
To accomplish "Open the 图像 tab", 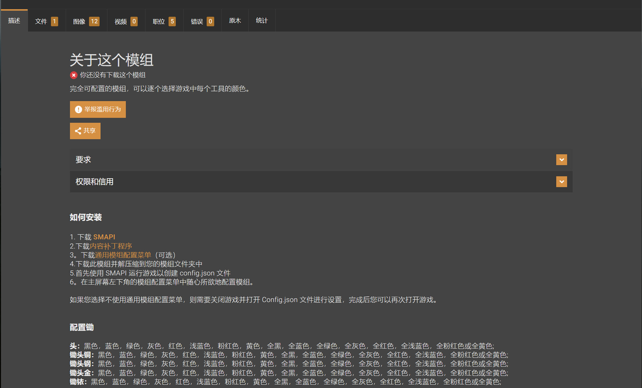I will pyautogui.click(x=86, y=22).
